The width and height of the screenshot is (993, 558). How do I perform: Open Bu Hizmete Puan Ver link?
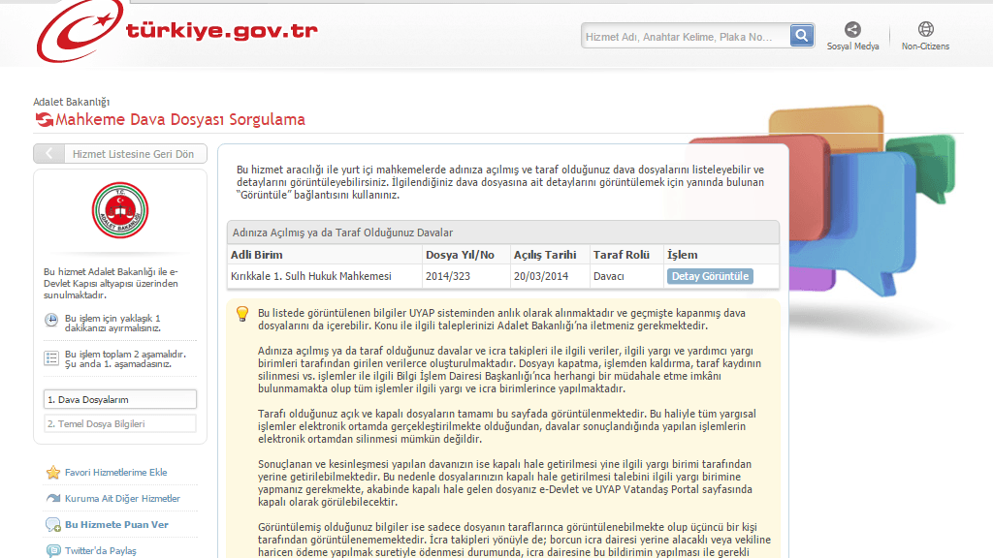(x=116, y=524)
